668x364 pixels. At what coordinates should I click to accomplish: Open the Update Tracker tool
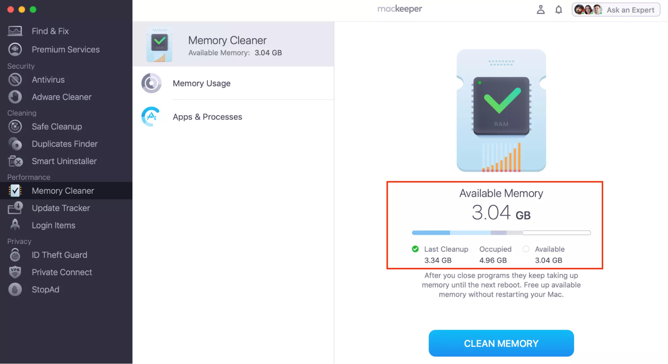(x=15, y=208)
